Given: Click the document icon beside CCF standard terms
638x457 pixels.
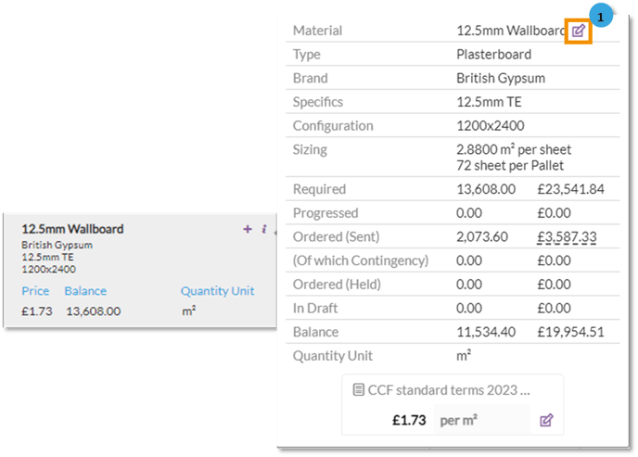Looking at the screenshot, I should pos(358,390).
